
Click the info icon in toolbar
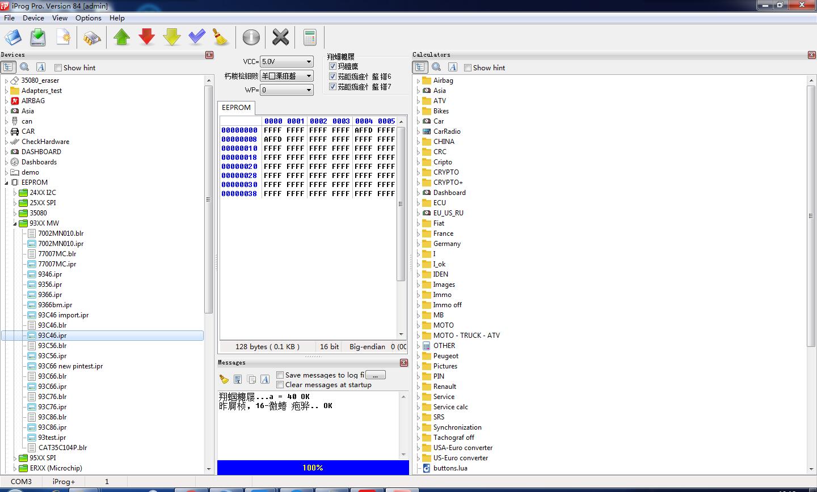(x=251, y=37)
